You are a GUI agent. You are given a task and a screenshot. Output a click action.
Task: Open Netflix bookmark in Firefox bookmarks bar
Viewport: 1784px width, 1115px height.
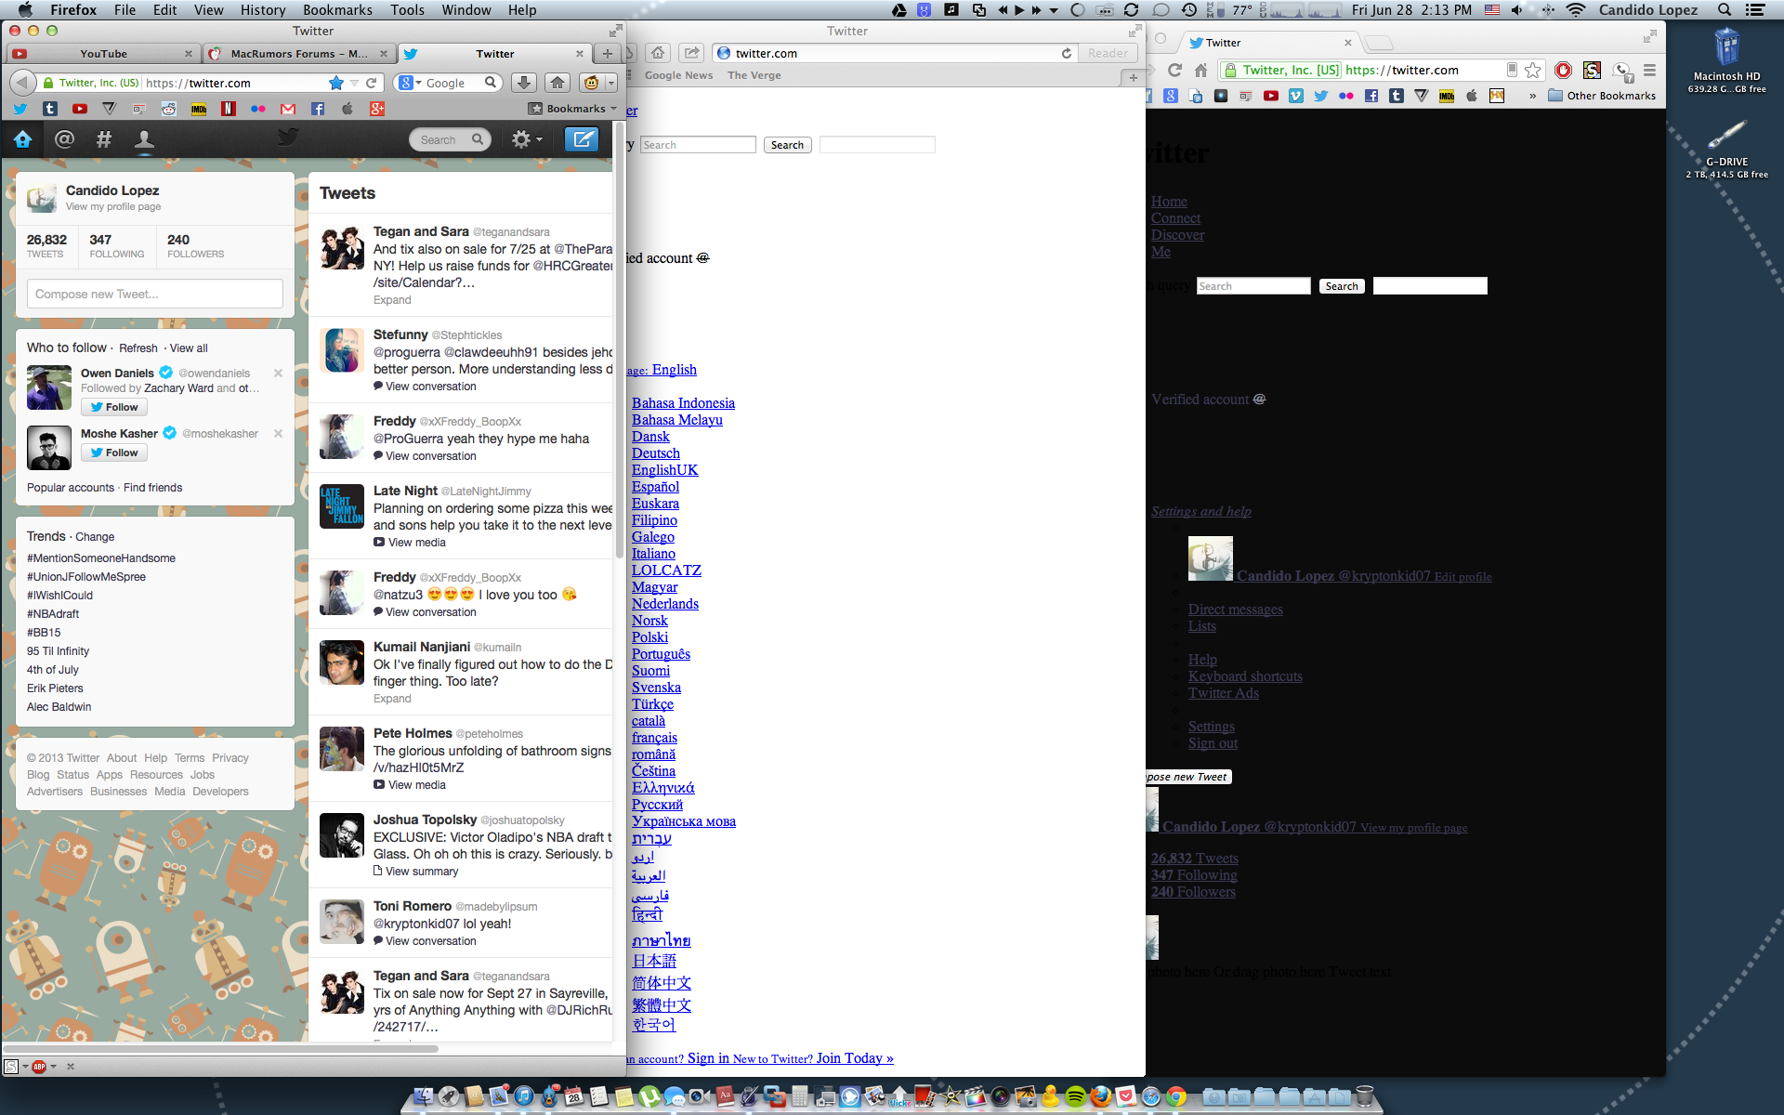point(229,109)
